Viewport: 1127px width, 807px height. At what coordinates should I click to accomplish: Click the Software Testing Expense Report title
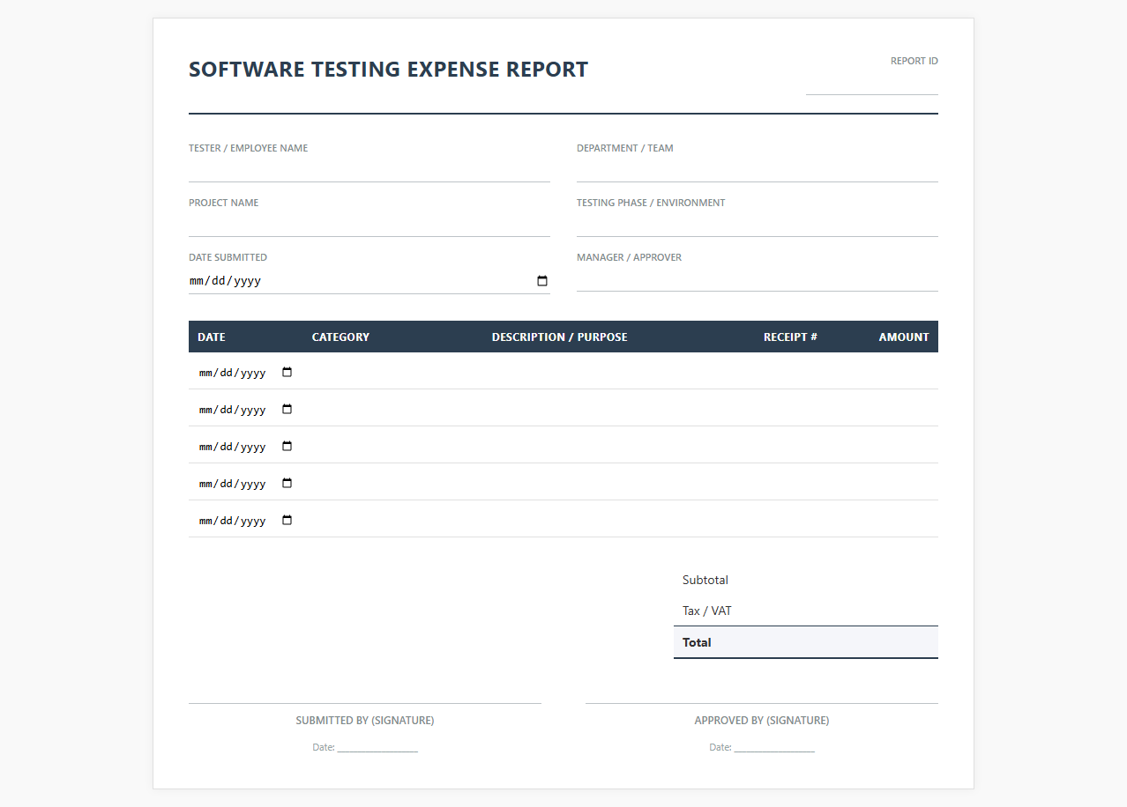388,70
